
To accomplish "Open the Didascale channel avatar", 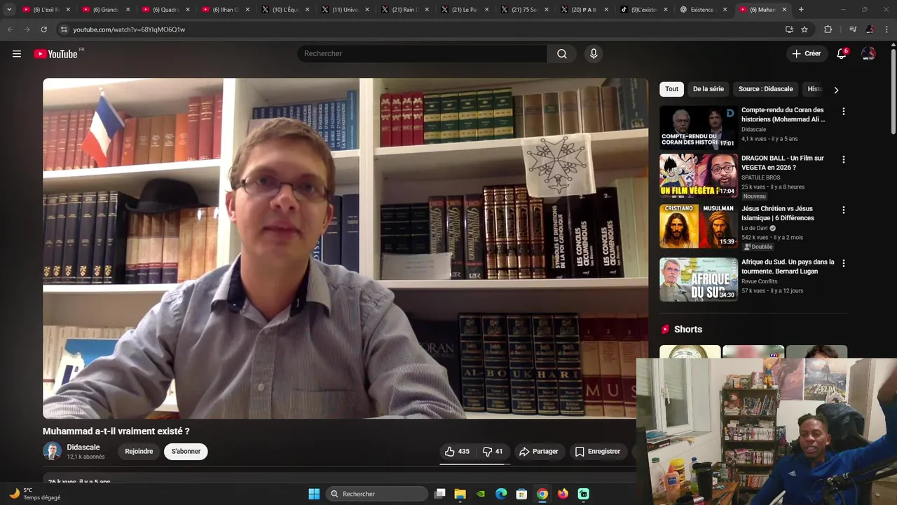I will point(52,451).
